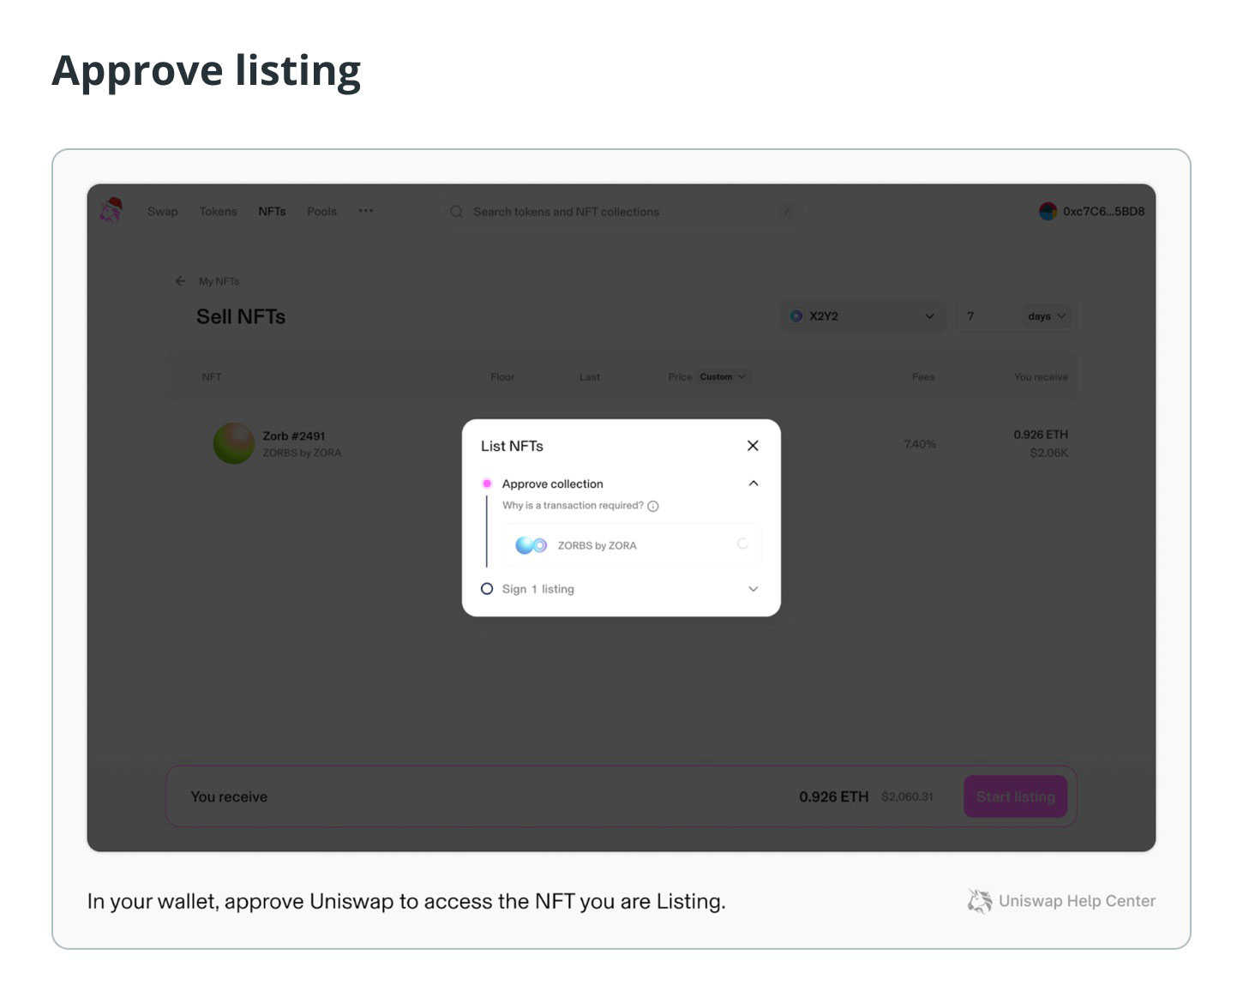The height and width of the screenshot is (997, 1243).
Task: Expand the Sign 1 listing section
Action: tap(754, 589)
